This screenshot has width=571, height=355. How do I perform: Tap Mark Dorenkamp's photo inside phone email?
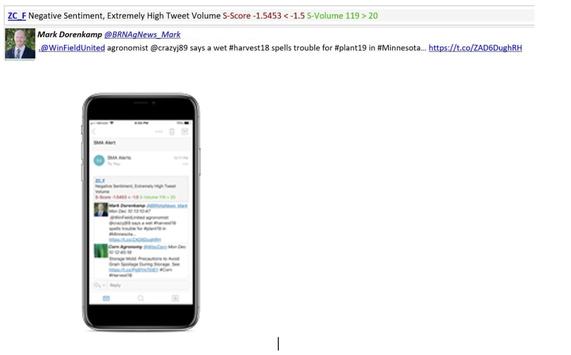pos(100,209)
